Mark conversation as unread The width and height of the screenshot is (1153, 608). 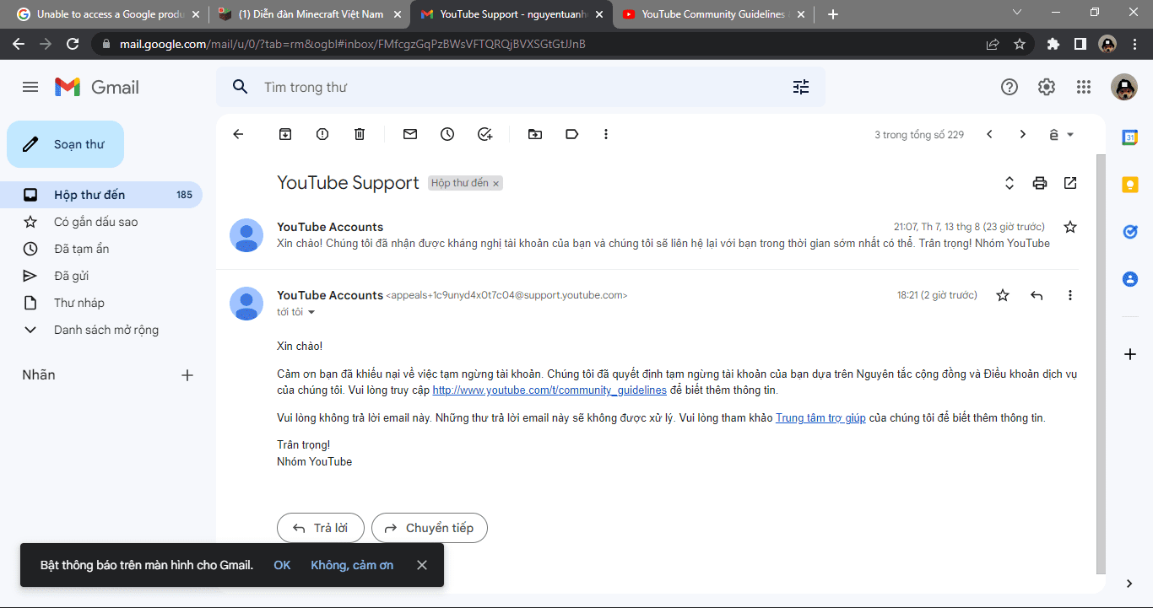[x=410, y=134]
